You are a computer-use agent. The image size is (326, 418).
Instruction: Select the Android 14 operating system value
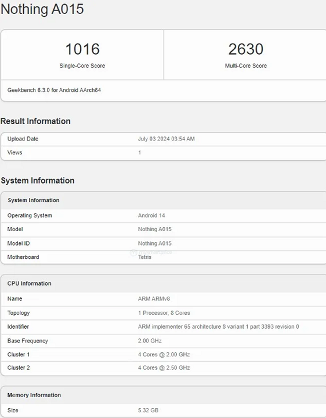click(x=151, y=215)
